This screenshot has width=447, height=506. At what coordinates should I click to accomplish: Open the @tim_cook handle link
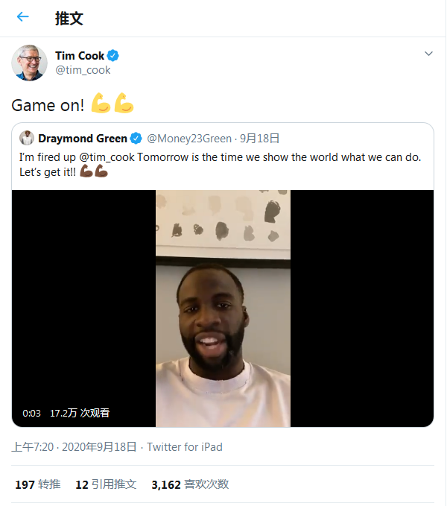83,70
